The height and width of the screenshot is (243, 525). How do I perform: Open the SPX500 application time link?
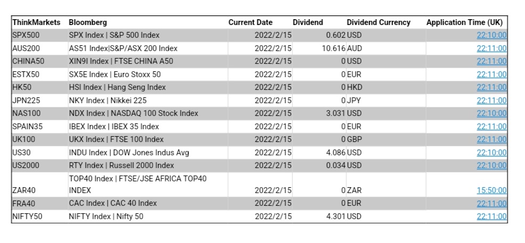(491, 35)
